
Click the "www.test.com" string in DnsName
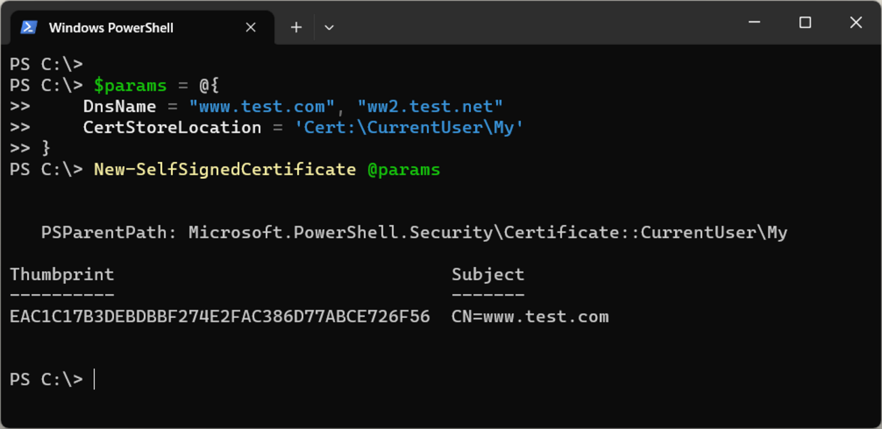click(262, 106)
